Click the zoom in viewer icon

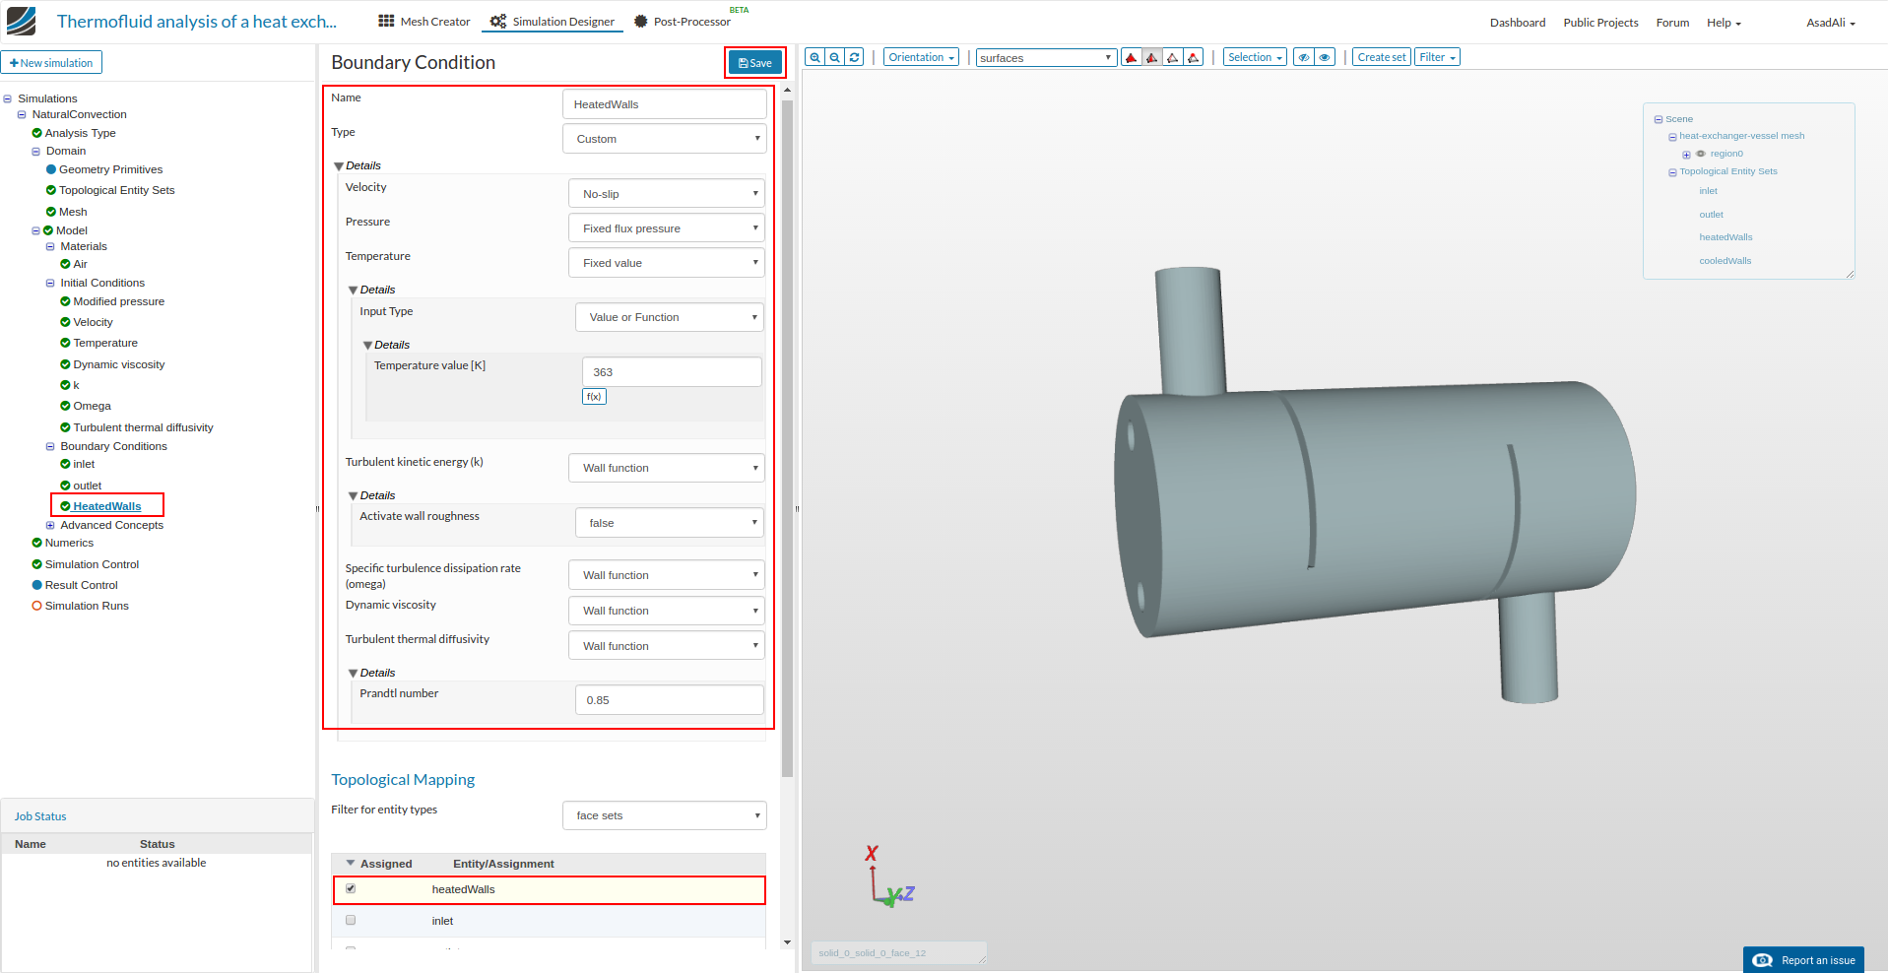[814, 57]
